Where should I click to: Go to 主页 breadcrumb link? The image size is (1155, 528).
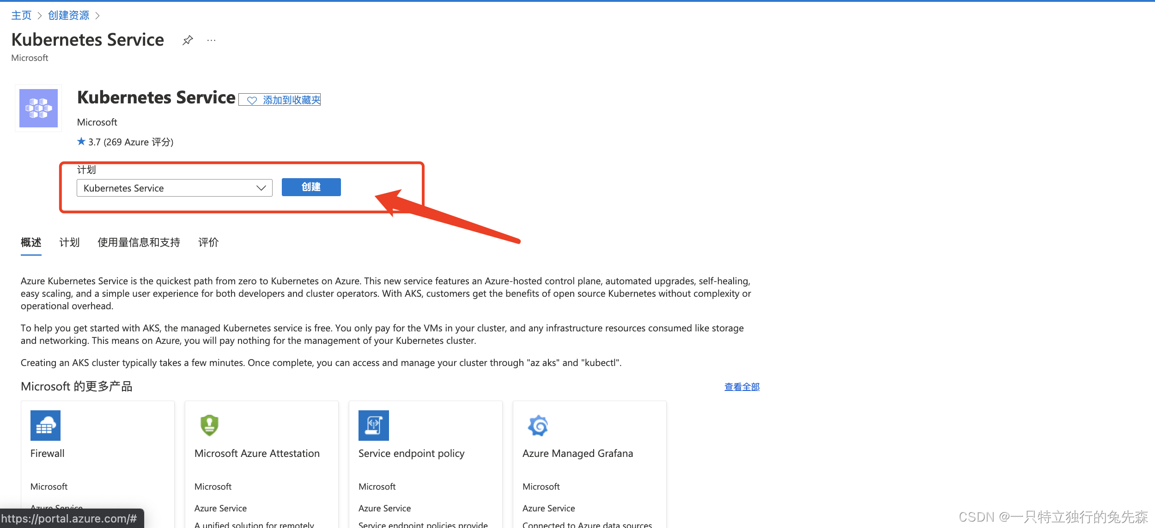tap(21, 15)
